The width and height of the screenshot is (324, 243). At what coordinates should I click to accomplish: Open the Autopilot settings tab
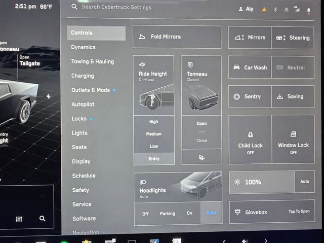[x=83, y=105]
